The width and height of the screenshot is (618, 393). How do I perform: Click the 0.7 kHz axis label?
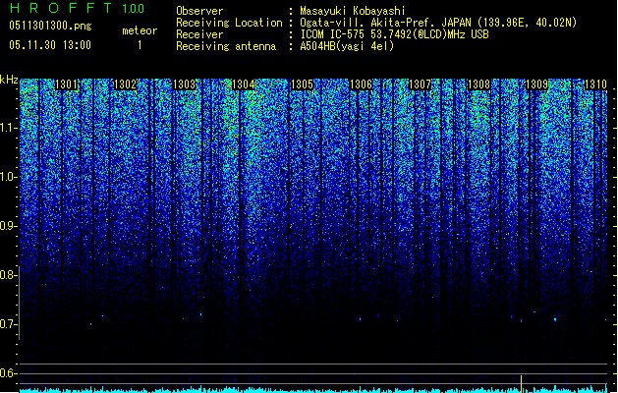pos(8,324)
